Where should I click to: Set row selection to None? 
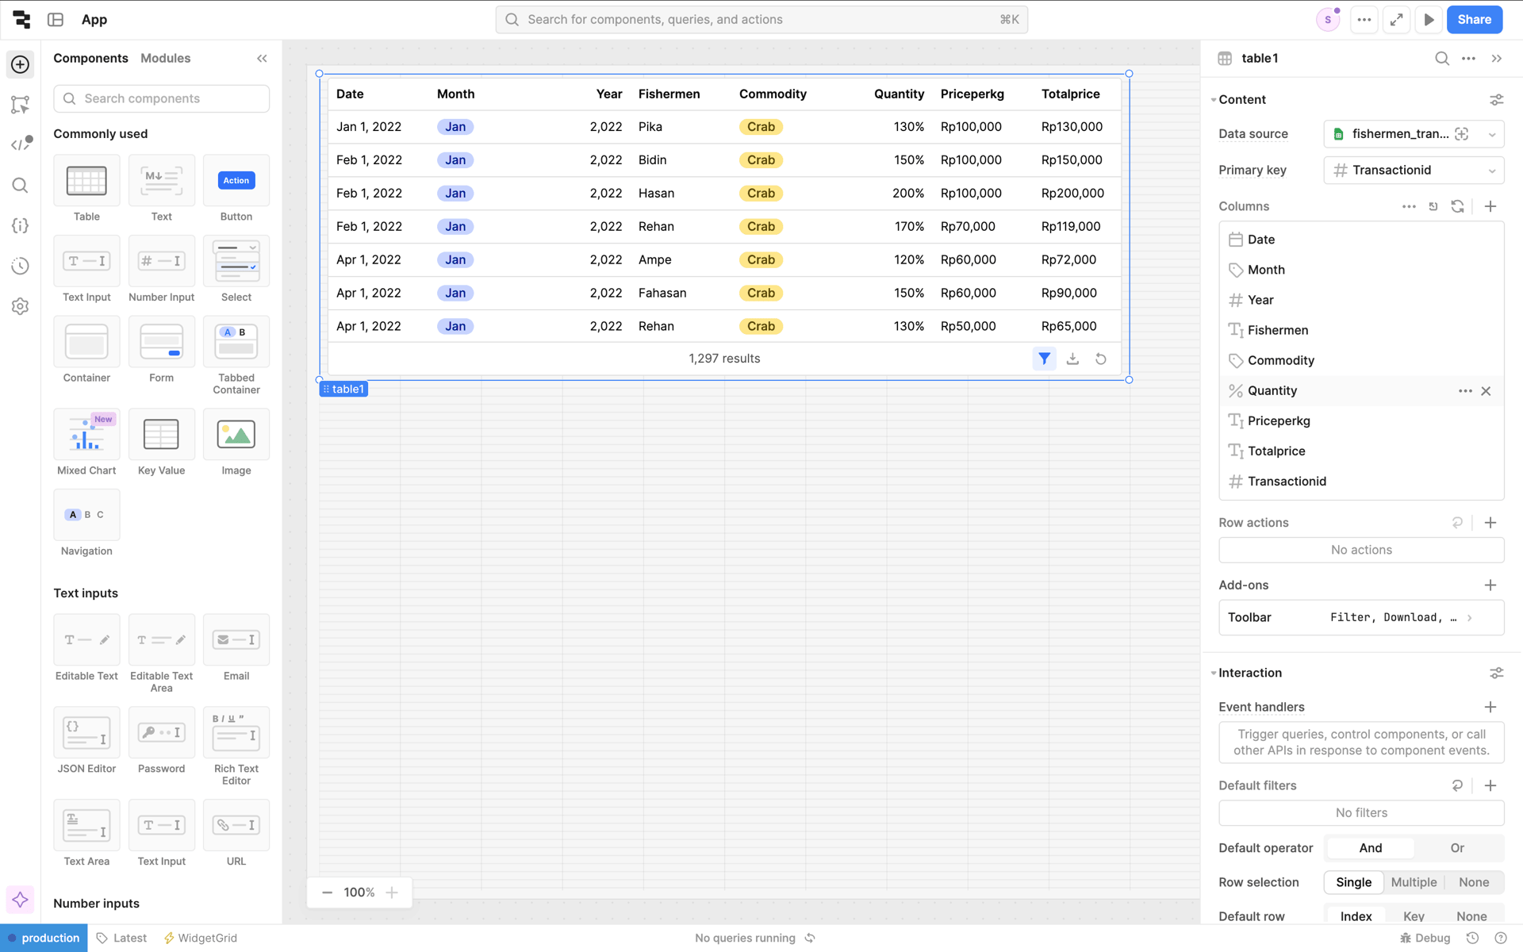(x=1473, y=882)
